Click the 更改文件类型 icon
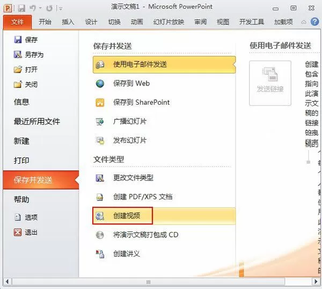The image size is (322, 289). [100, 178]
